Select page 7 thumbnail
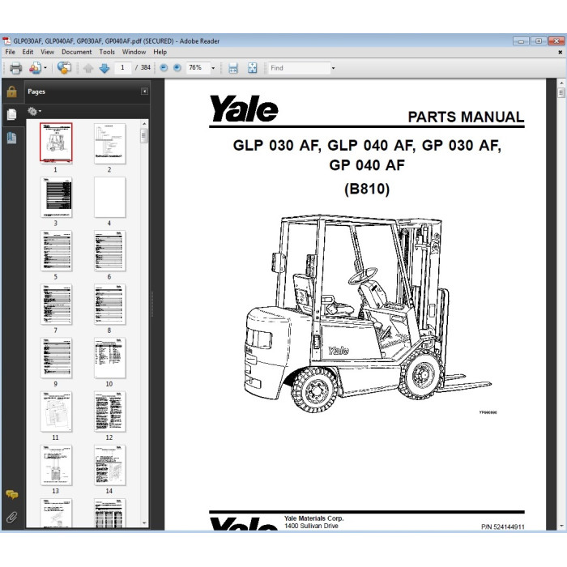This screenshot has height=567, width=567. click(56, 304)
